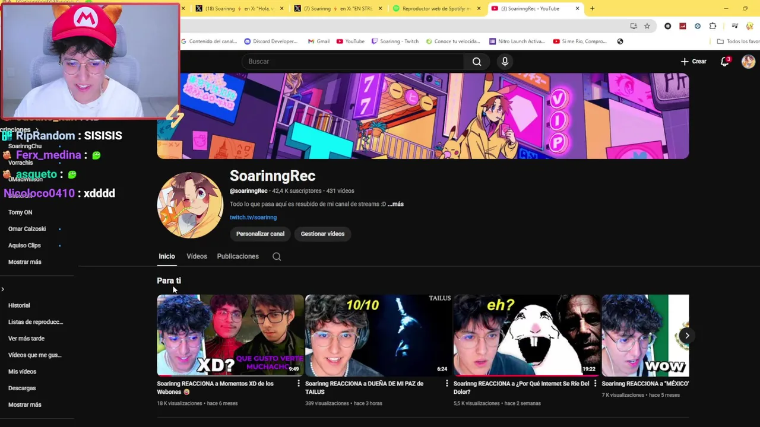
Task: Bookmark this page with star icon
Action: point(647,26)
